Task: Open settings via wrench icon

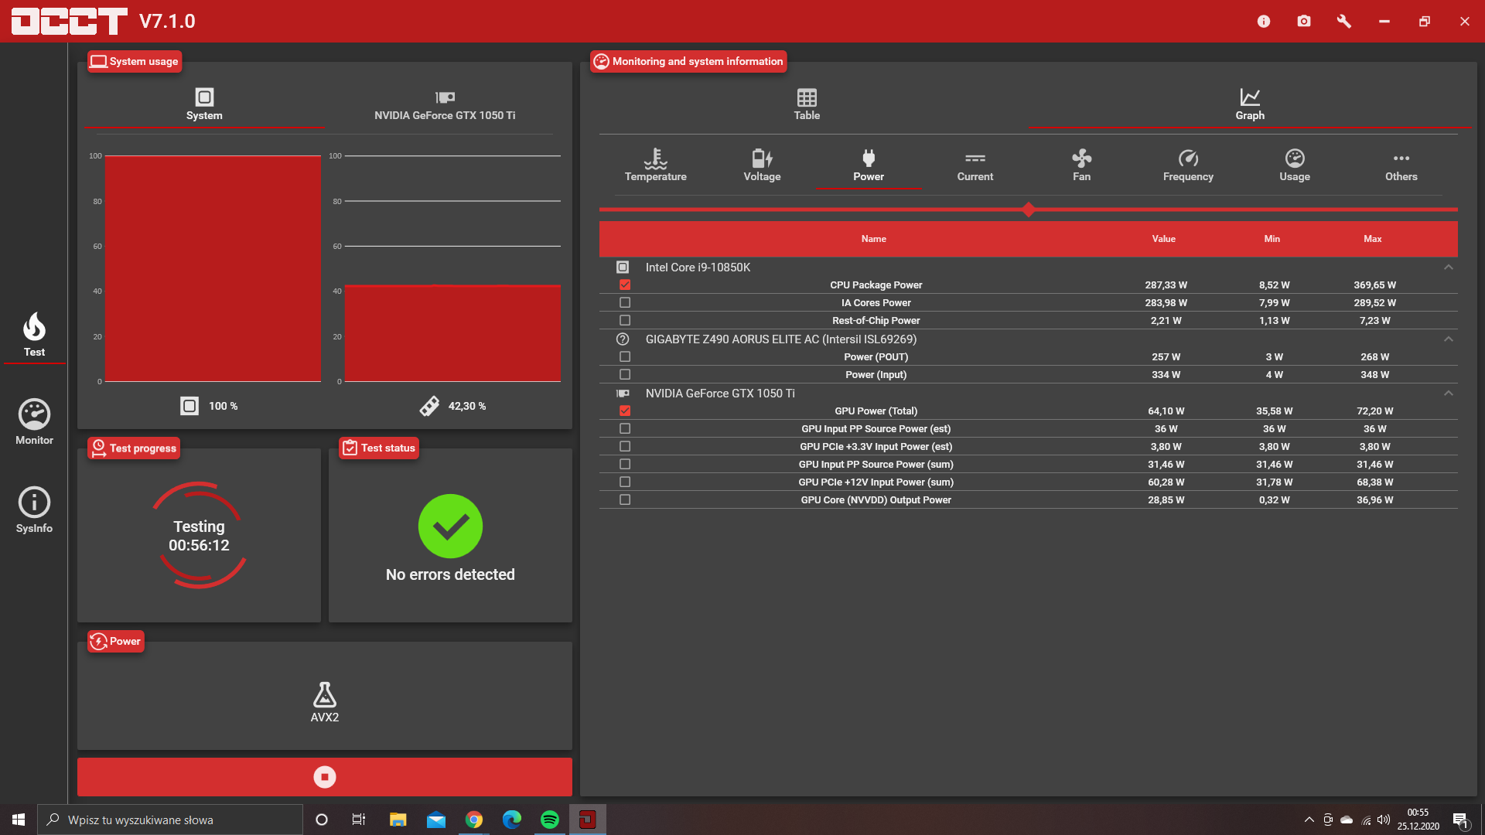Action: tap(1344, 21)
